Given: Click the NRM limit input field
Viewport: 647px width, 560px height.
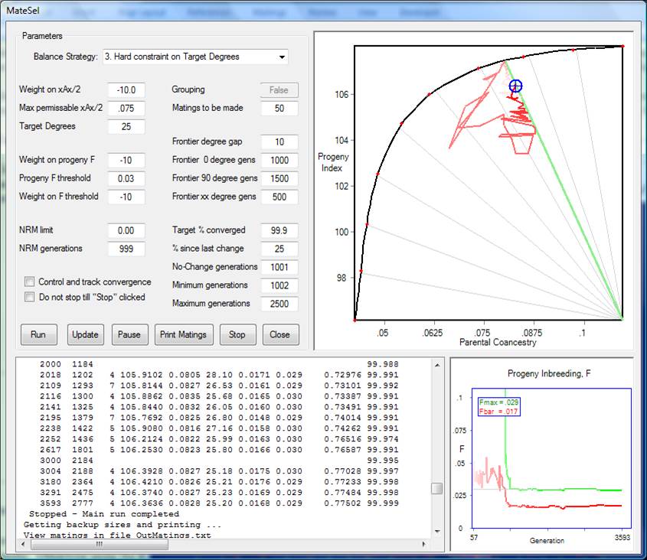Looking at the screenshot, I should (x=126, y=230).
